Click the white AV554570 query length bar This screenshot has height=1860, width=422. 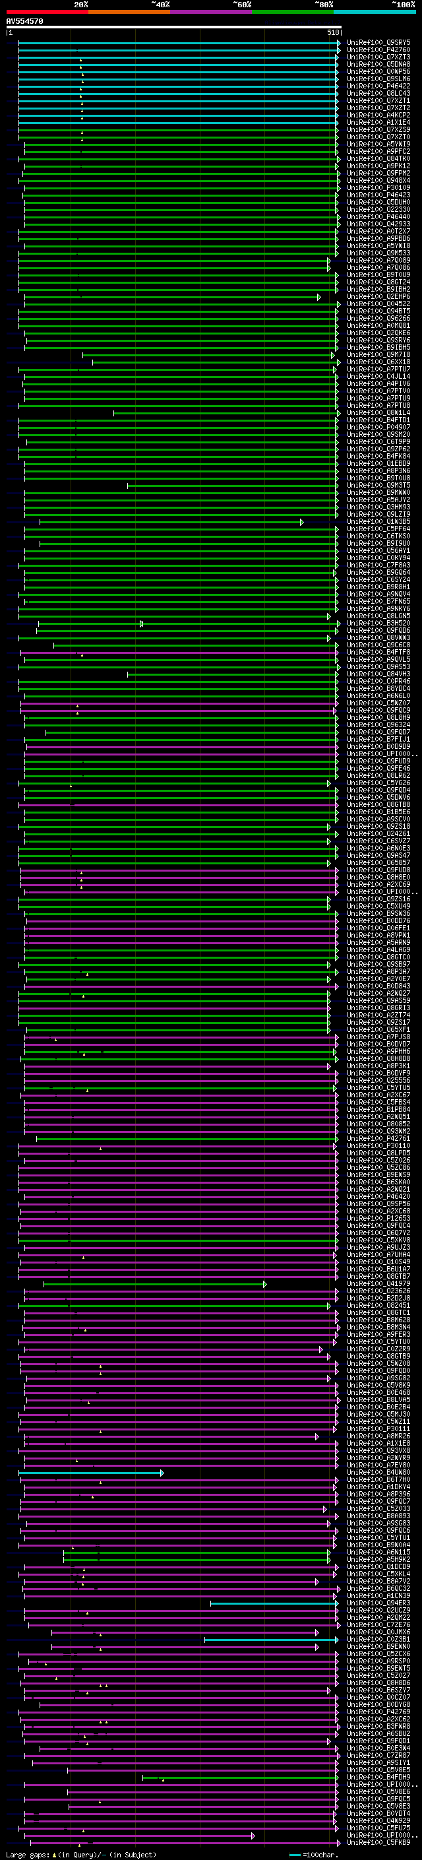174,28
